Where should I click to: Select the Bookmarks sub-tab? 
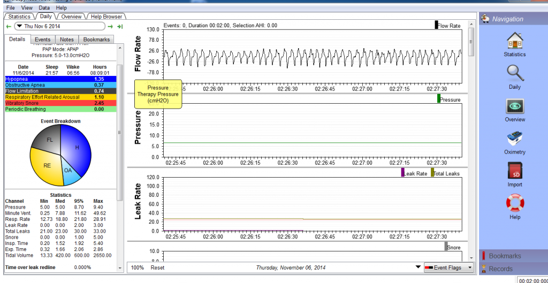click(x=96, y=40)
